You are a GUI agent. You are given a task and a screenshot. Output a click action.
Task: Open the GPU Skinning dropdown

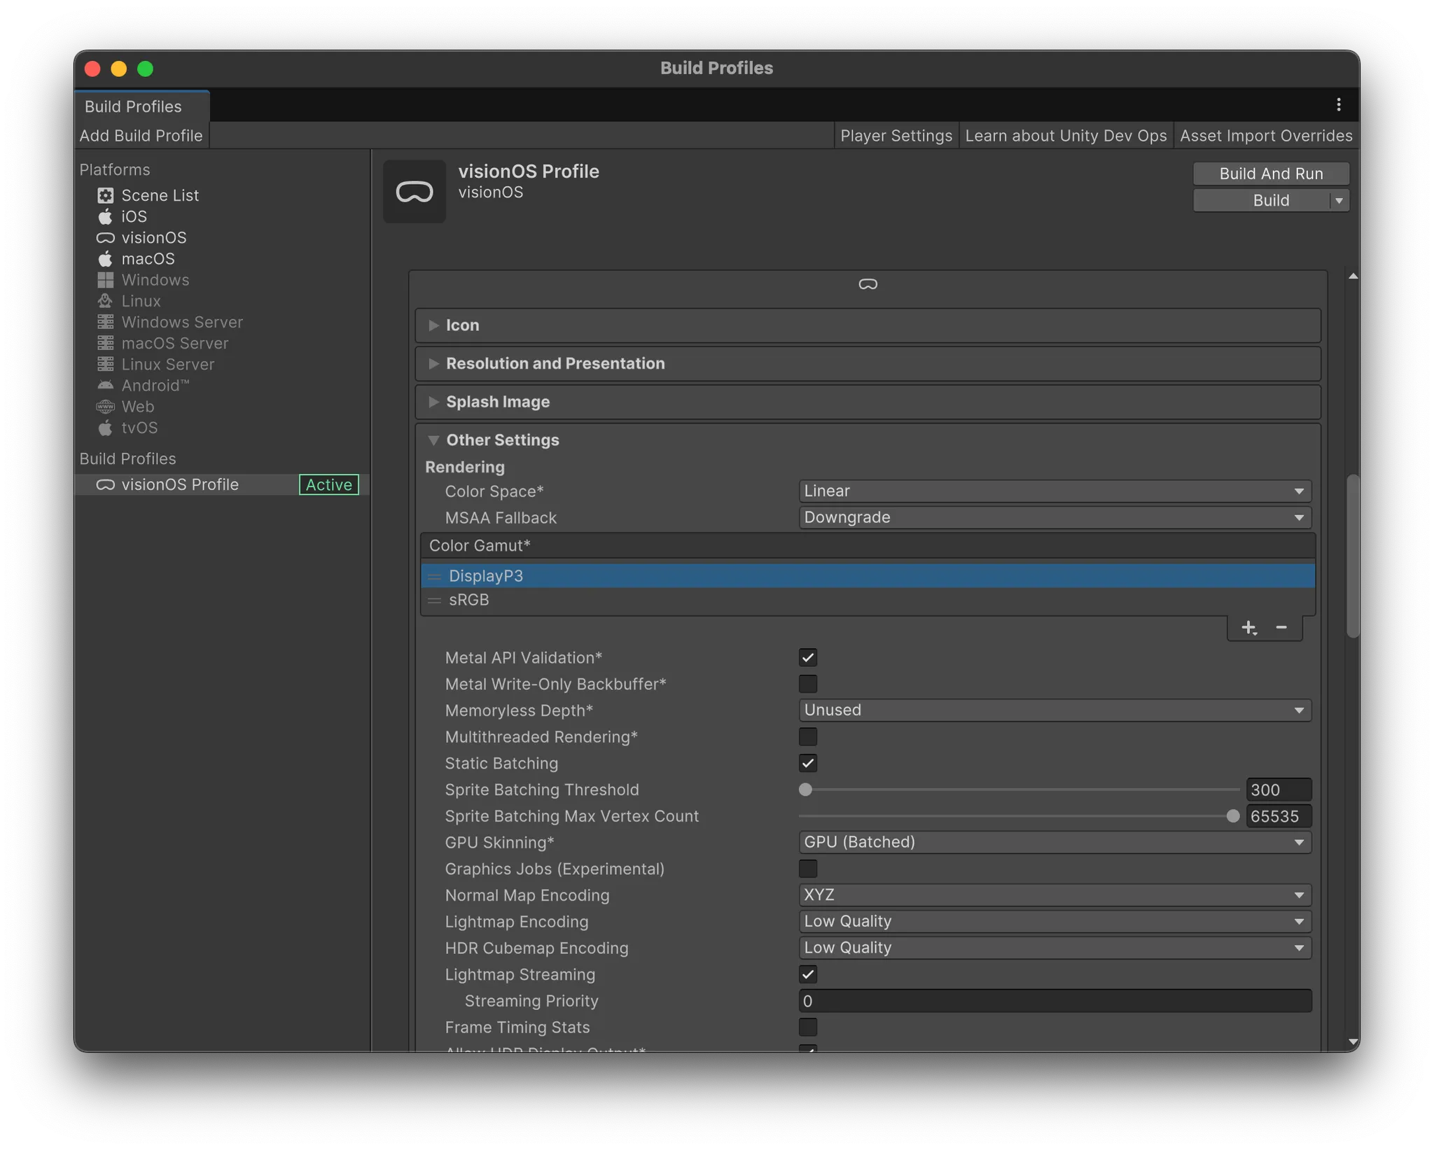coord(1054,842)
